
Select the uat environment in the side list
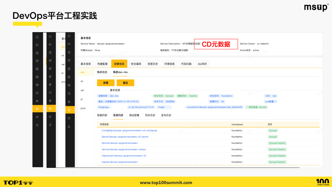tap(82, 90)
